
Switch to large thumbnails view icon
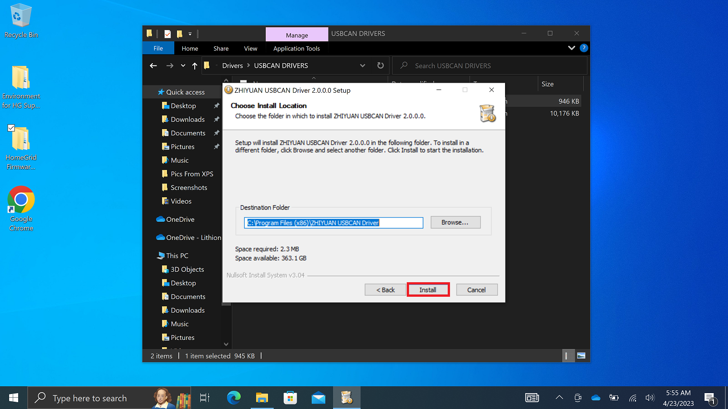point(581,356)
